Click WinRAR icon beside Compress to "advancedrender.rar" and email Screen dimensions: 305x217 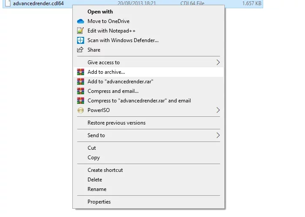pos(81,101)
